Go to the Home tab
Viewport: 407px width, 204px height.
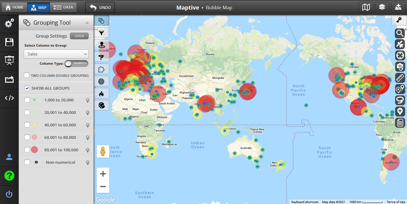pos(15,7)
